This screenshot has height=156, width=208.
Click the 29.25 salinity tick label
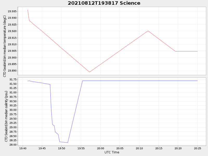coord(13,123)
